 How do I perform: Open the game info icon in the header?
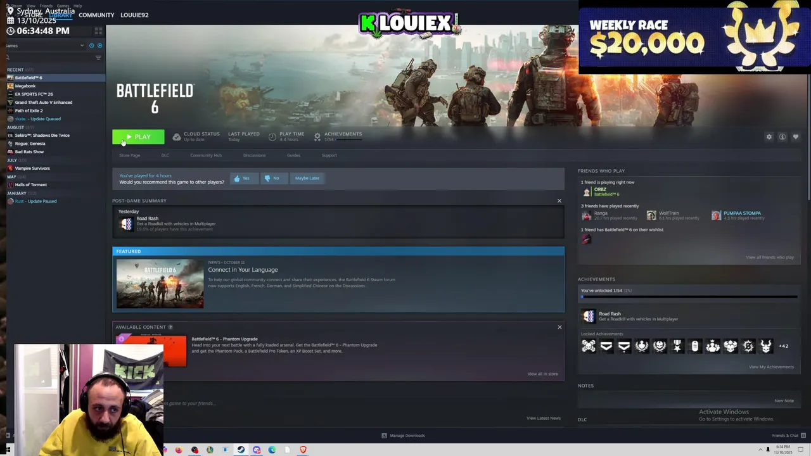[x=782, y=137]
